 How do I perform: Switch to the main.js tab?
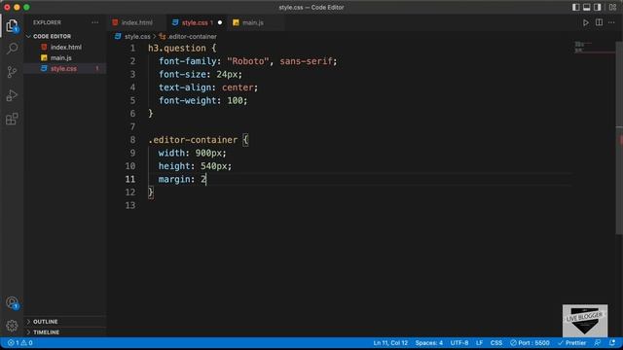(253, 22)
